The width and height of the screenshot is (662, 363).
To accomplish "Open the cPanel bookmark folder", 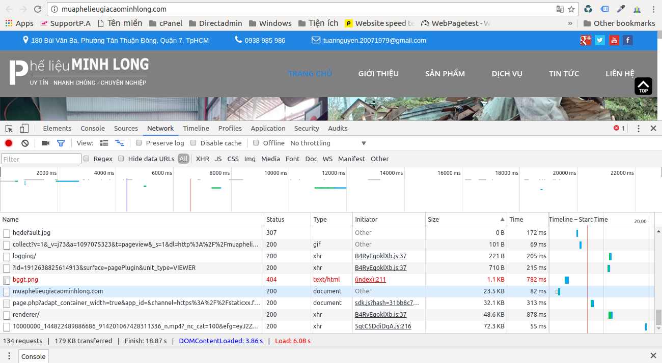I will click(x=165, y=23).
